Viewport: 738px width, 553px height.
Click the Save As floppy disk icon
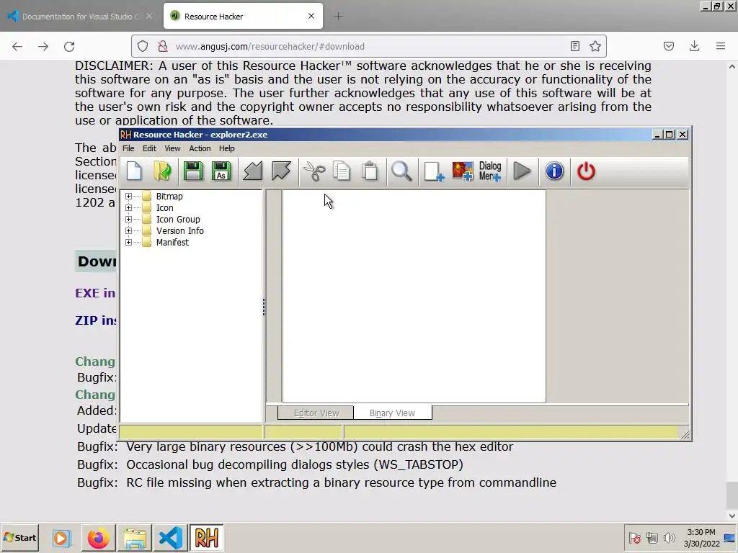[x=221, y=171]
